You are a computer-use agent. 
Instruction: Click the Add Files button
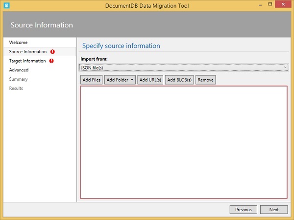click(x=92, y=80)
